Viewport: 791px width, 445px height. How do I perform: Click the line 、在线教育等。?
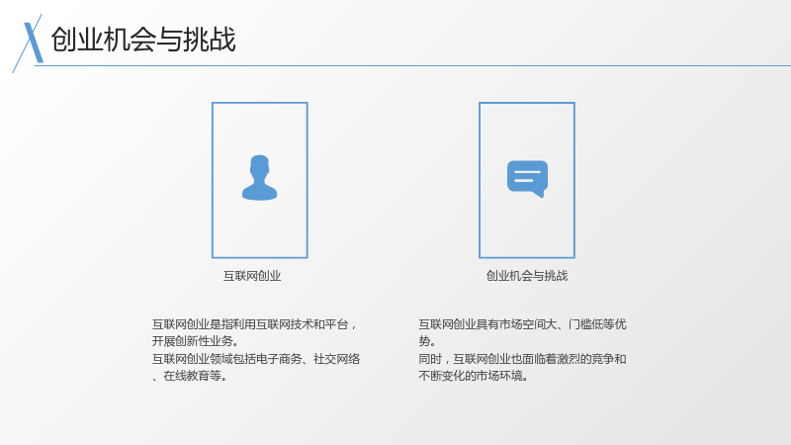190,376
